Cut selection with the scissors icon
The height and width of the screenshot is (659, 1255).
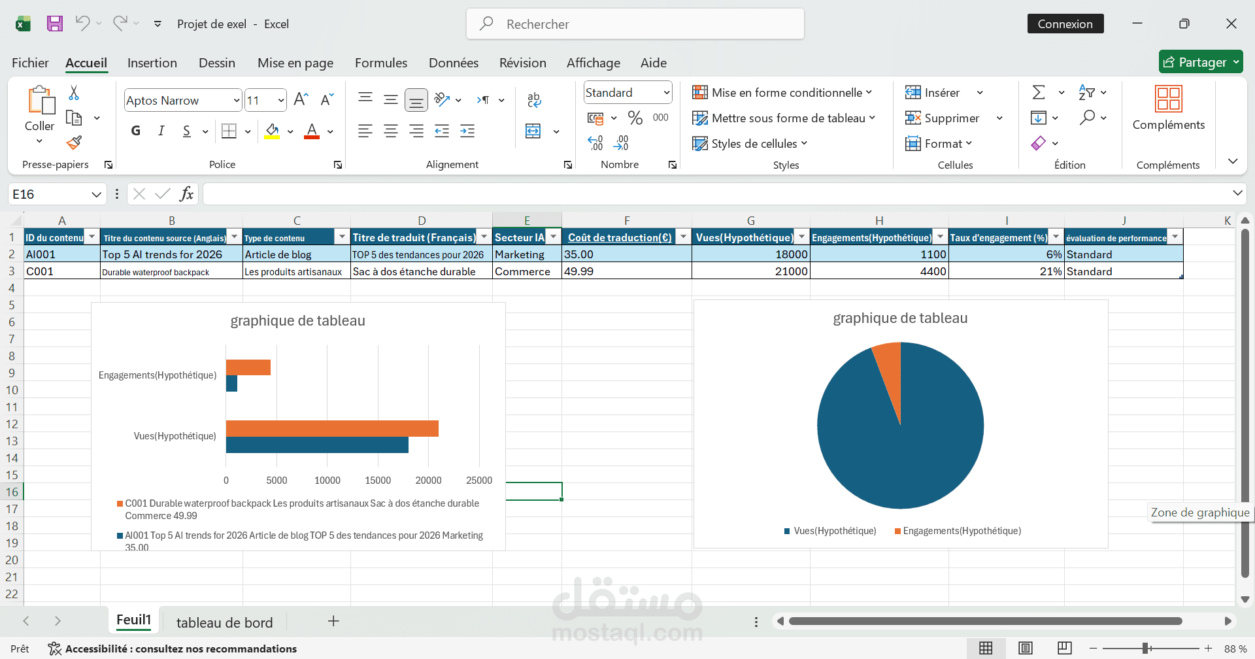pyautogui.click(x=74, y=93)
